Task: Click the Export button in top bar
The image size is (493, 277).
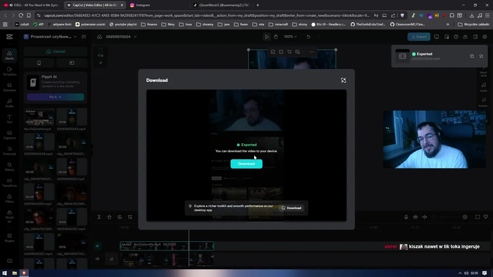Action: (419, 37)
